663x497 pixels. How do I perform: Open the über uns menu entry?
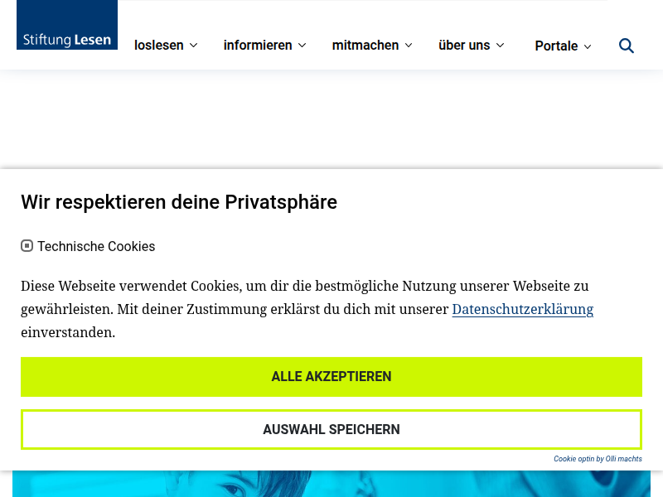pos(464,46)
